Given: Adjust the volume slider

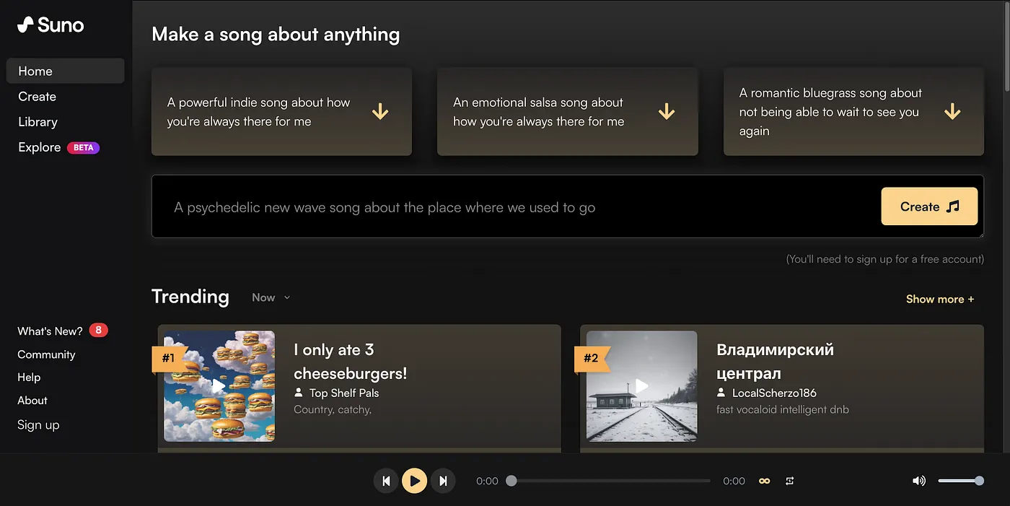Looking at the screenshot, I should click(960, 481).
